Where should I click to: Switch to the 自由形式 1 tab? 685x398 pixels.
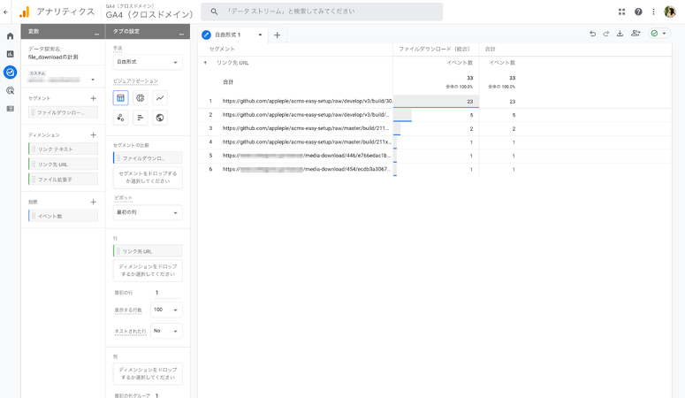232,34
